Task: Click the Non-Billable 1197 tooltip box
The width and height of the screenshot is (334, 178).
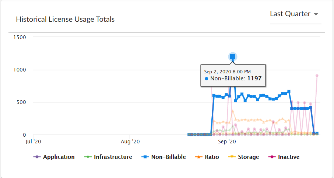Action: pyautogui.click(x=233, y=75)
